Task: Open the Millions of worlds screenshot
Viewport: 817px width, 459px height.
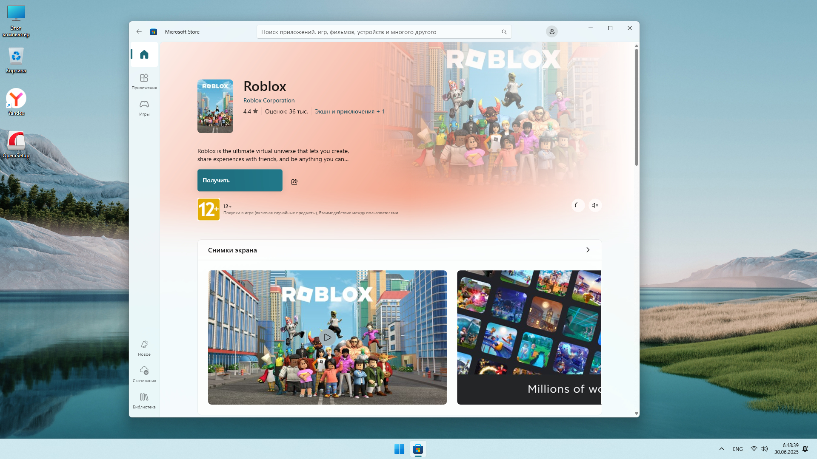Action: click(x=528, y=337)
